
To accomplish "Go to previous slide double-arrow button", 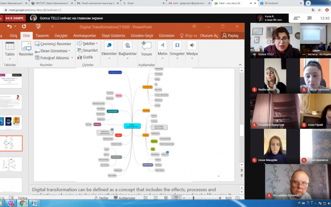I will (x=242, y=170).
